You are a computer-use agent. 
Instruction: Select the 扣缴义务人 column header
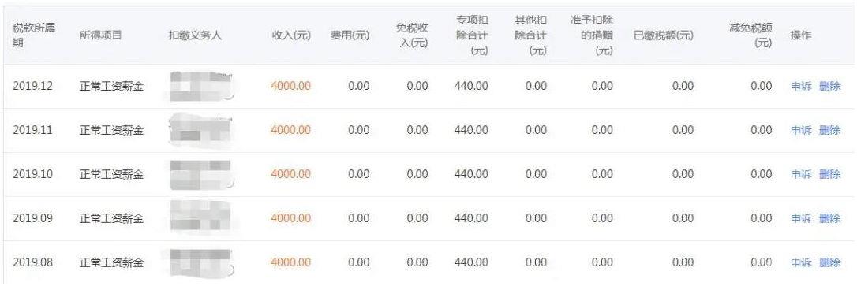(x=195, y=35)
